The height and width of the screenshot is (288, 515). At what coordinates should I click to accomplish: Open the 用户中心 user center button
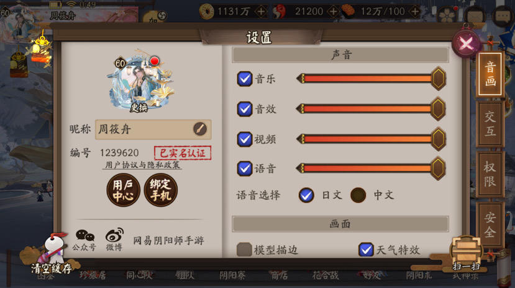pos(123,190)
